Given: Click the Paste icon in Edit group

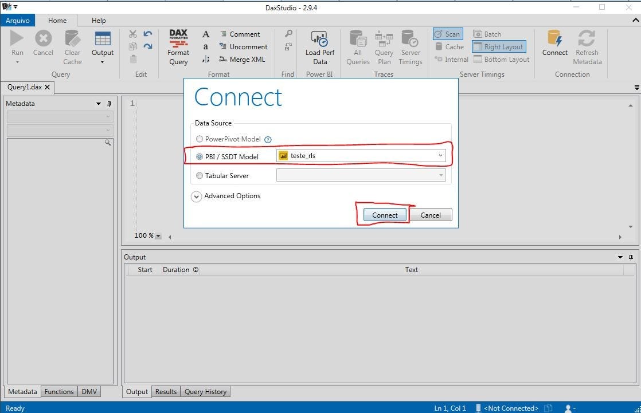Looking at the screenshot, I should point(133,59).
